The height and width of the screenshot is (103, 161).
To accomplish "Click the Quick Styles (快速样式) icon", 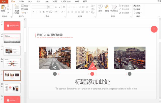I will pyautogui.click(x=114, y=7).
